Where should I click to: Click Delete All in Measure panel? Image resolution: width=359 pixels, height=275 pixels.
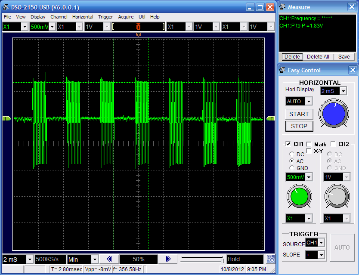pyautogui.click(x=318, y=57)
